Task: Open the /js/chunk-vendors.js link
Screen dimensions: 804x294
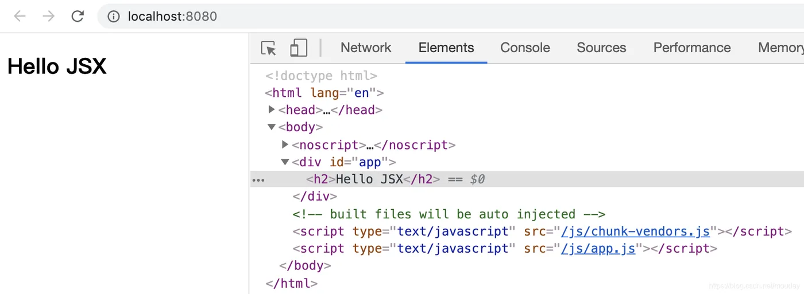Action: 635,232
